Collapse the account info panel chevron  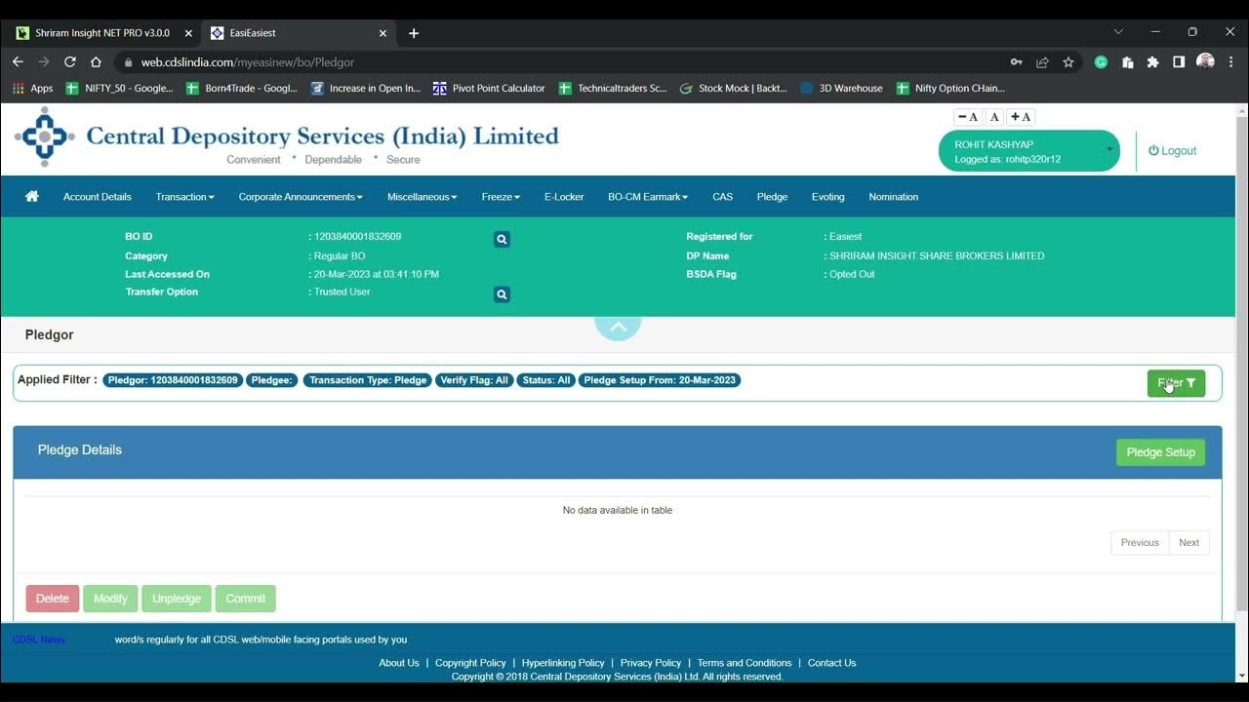pos(618,327)
